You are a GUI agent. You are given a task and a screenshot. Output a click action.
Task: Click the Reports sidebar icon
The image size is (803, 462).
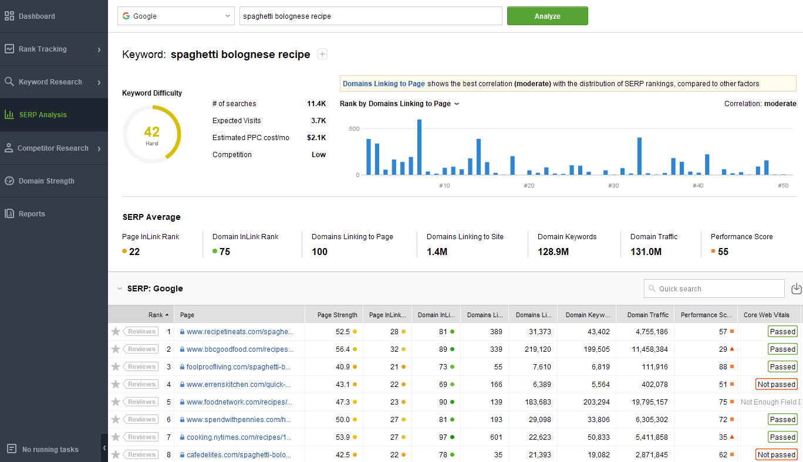[x=9, y=214]
